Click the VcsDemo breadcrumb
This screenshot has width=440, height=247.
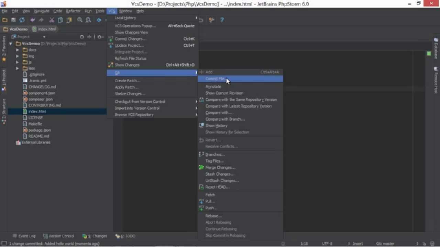pos(15,29)
